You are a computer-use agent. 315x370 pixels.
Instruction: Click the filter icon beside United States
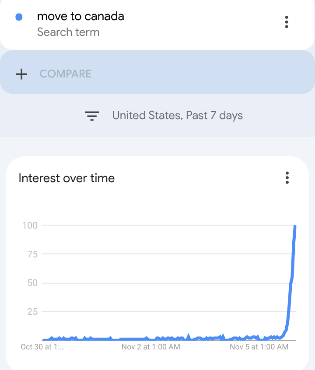92,116
